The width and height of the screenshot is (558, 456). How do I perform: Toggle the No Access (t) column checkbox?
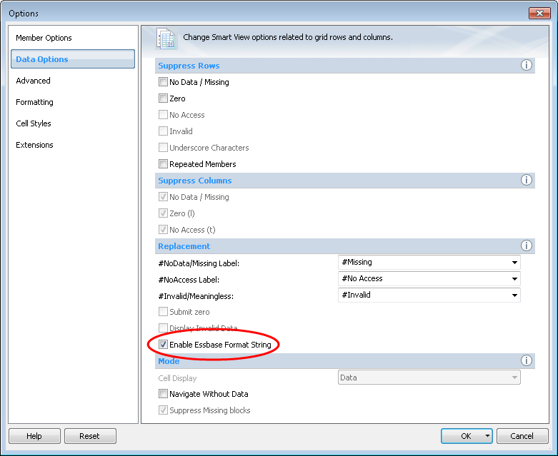[x=163, y=229]
